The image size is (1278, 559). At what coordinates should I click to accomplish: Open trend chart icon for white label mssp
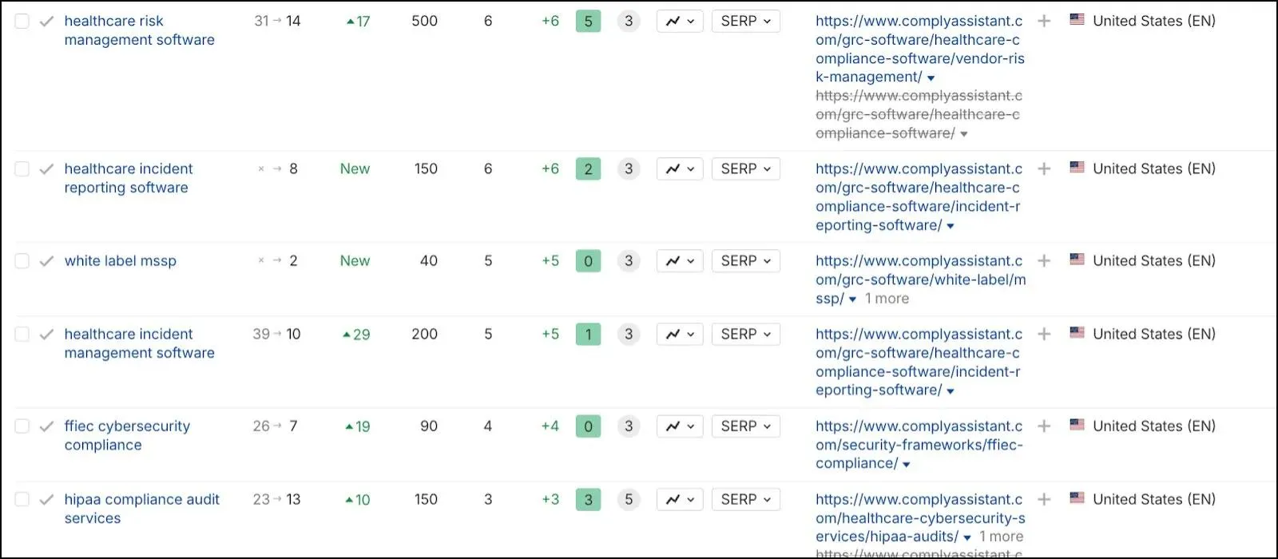click(x=680, y=261)
